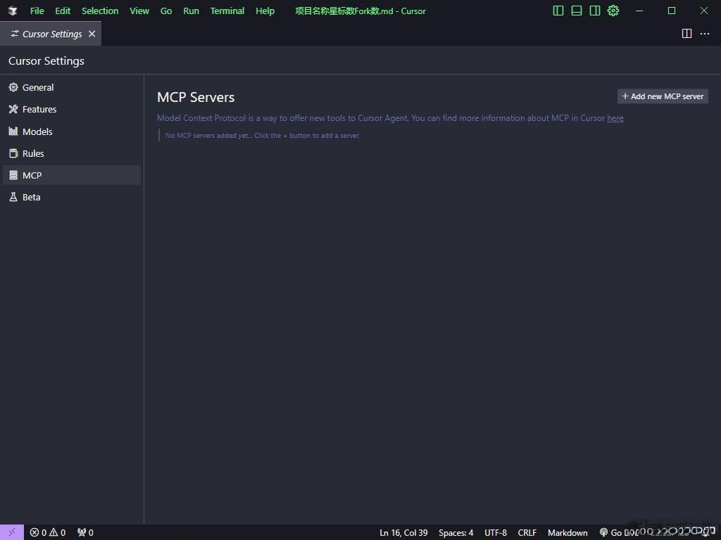This screenshot has height=540, width=721.
Task: Minimize the Cursor window
Action: pos(639,11)
